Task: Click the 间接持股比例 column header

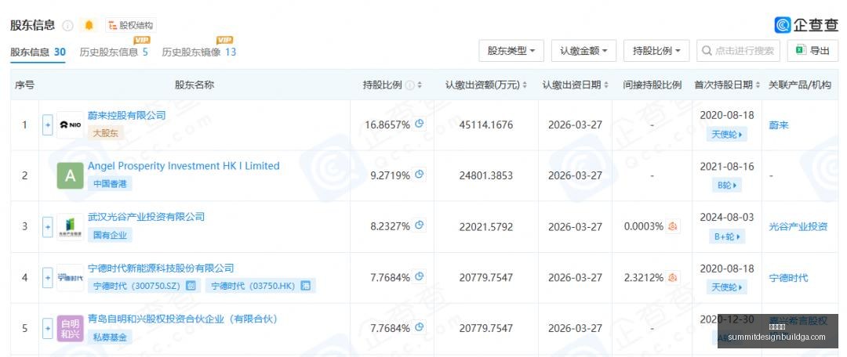Action: click(x=652, y=85)
